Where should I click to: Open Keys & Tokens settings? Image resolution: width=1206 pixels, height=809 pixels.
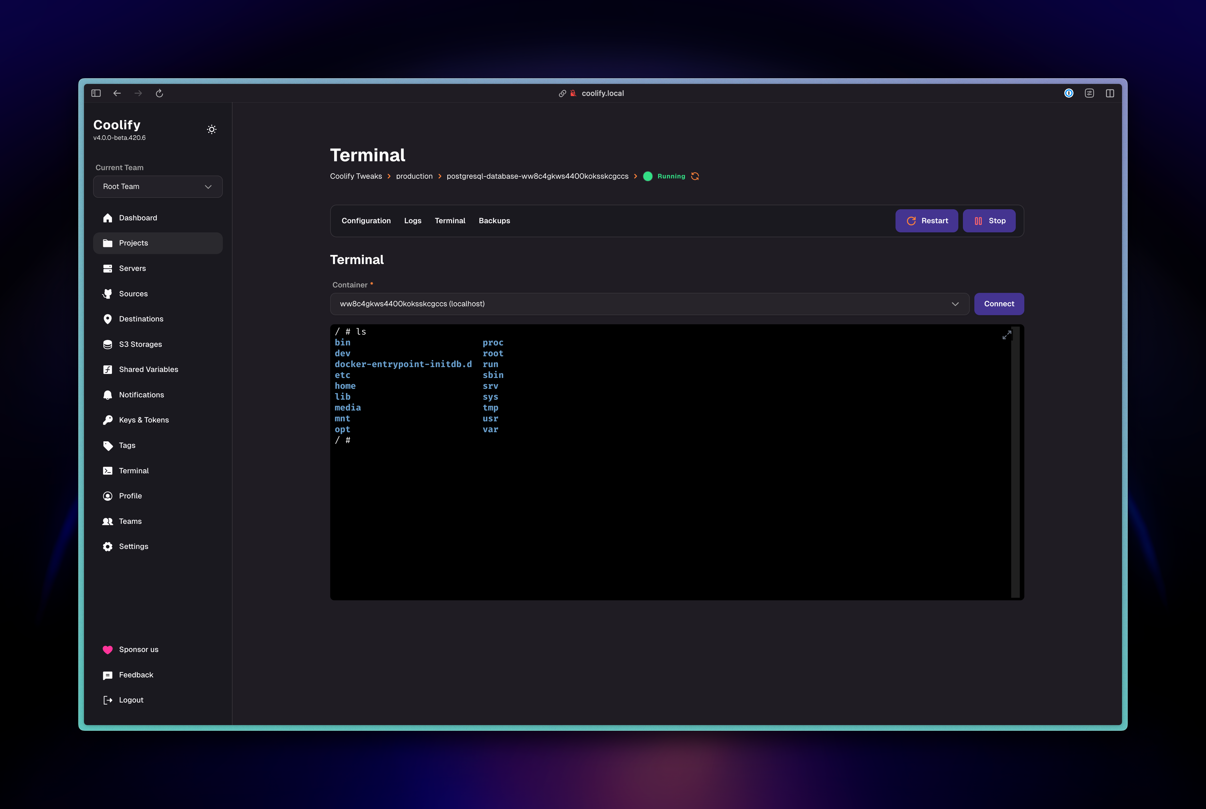[x=107, y=419]
